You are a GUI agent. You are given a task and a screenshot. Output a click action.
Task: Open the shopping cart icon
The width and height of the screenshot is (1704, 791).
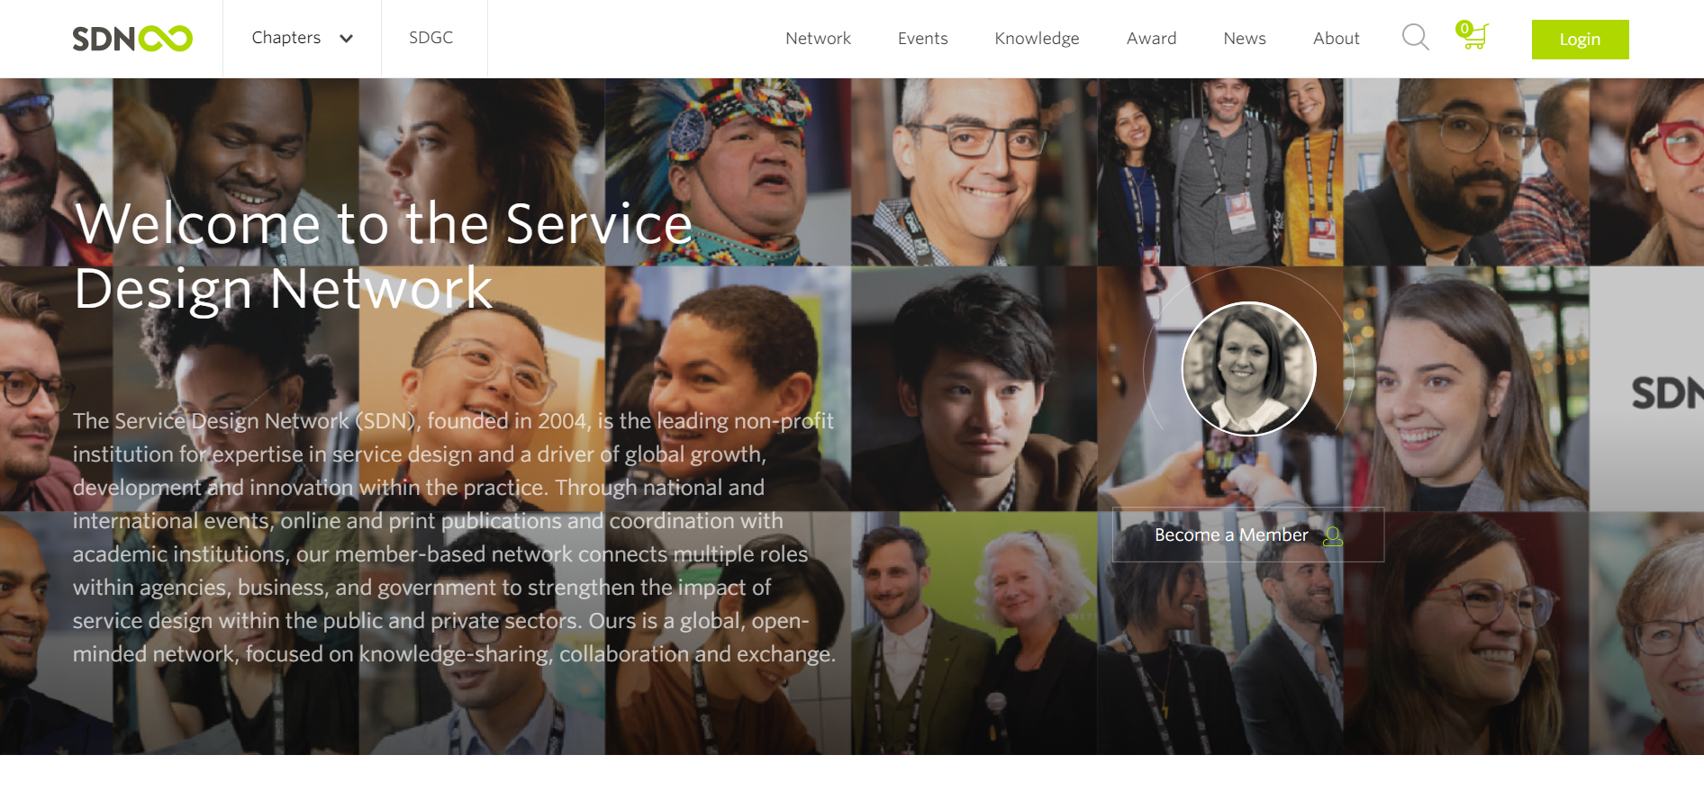1474,37
